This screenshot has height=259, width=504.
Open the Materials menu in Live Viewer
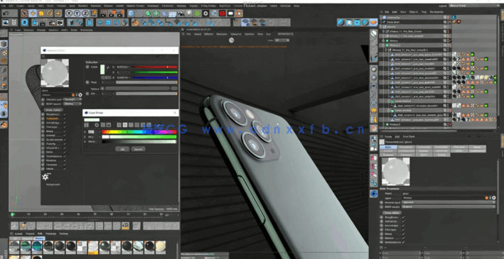coord(222,33)
